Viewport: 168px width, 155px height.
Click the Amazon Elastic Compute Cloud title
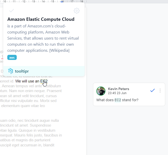pyautogui.click(x=41, y=19)
